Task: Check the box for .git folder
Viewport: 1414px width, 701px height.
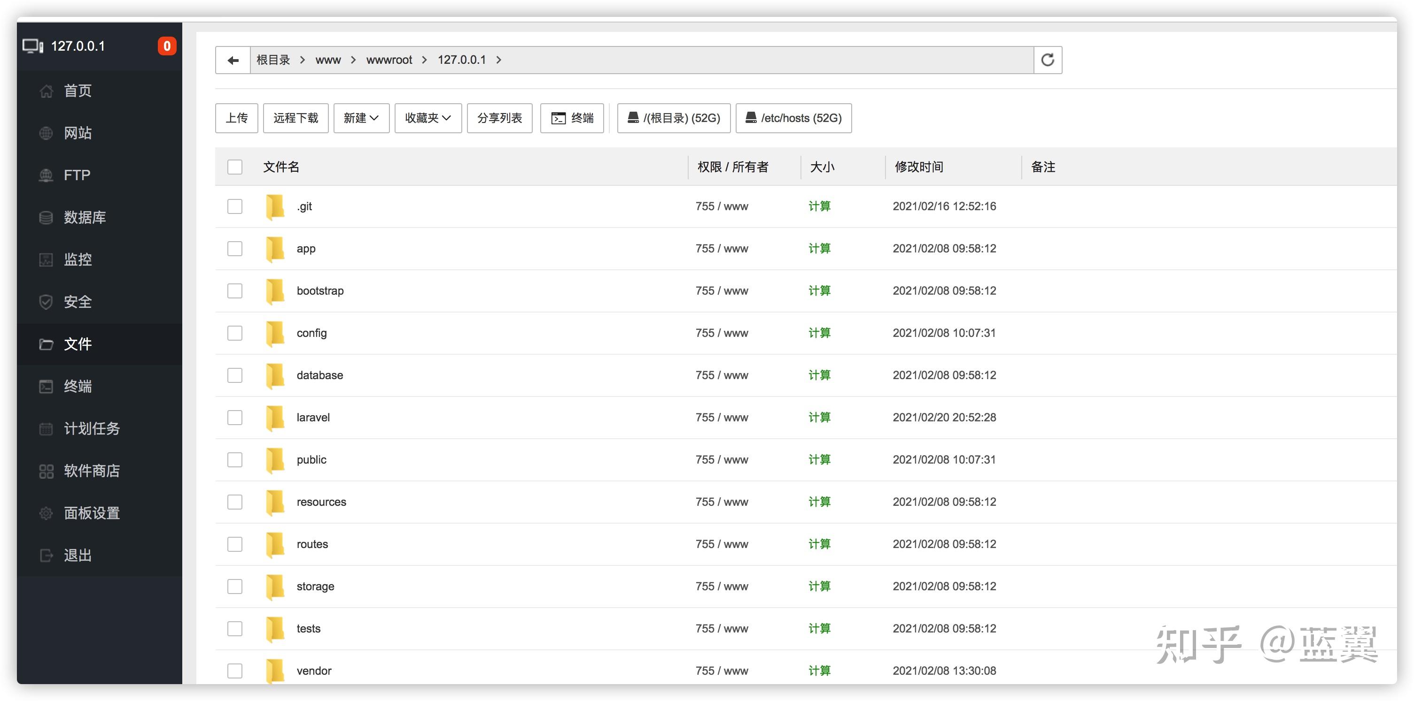Action: click(235, 206)
